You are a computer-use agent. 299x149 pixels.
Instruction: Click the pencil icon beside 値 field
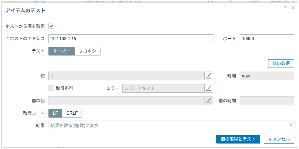click(209, 76)
